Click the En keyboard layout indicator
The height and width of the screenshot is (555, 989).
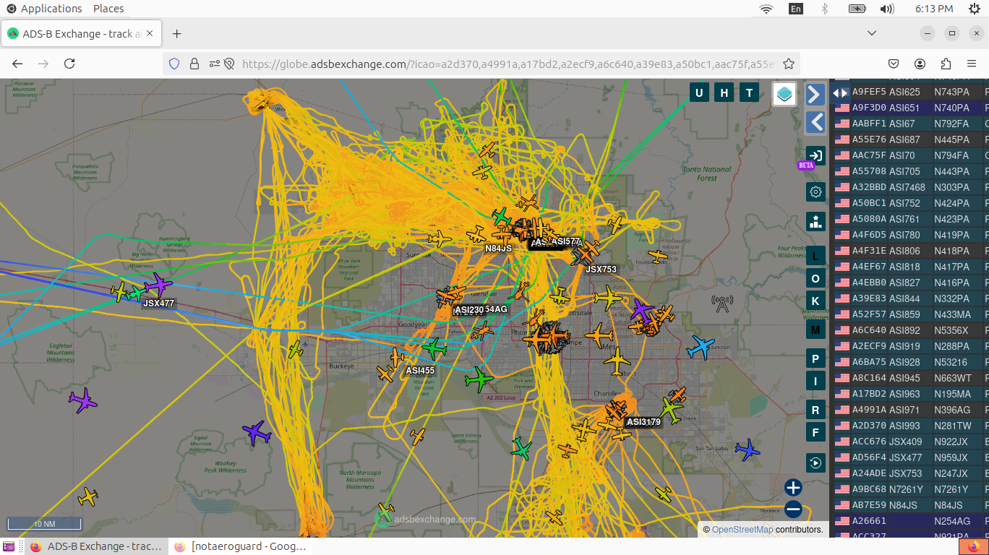[x=796, y=9]
